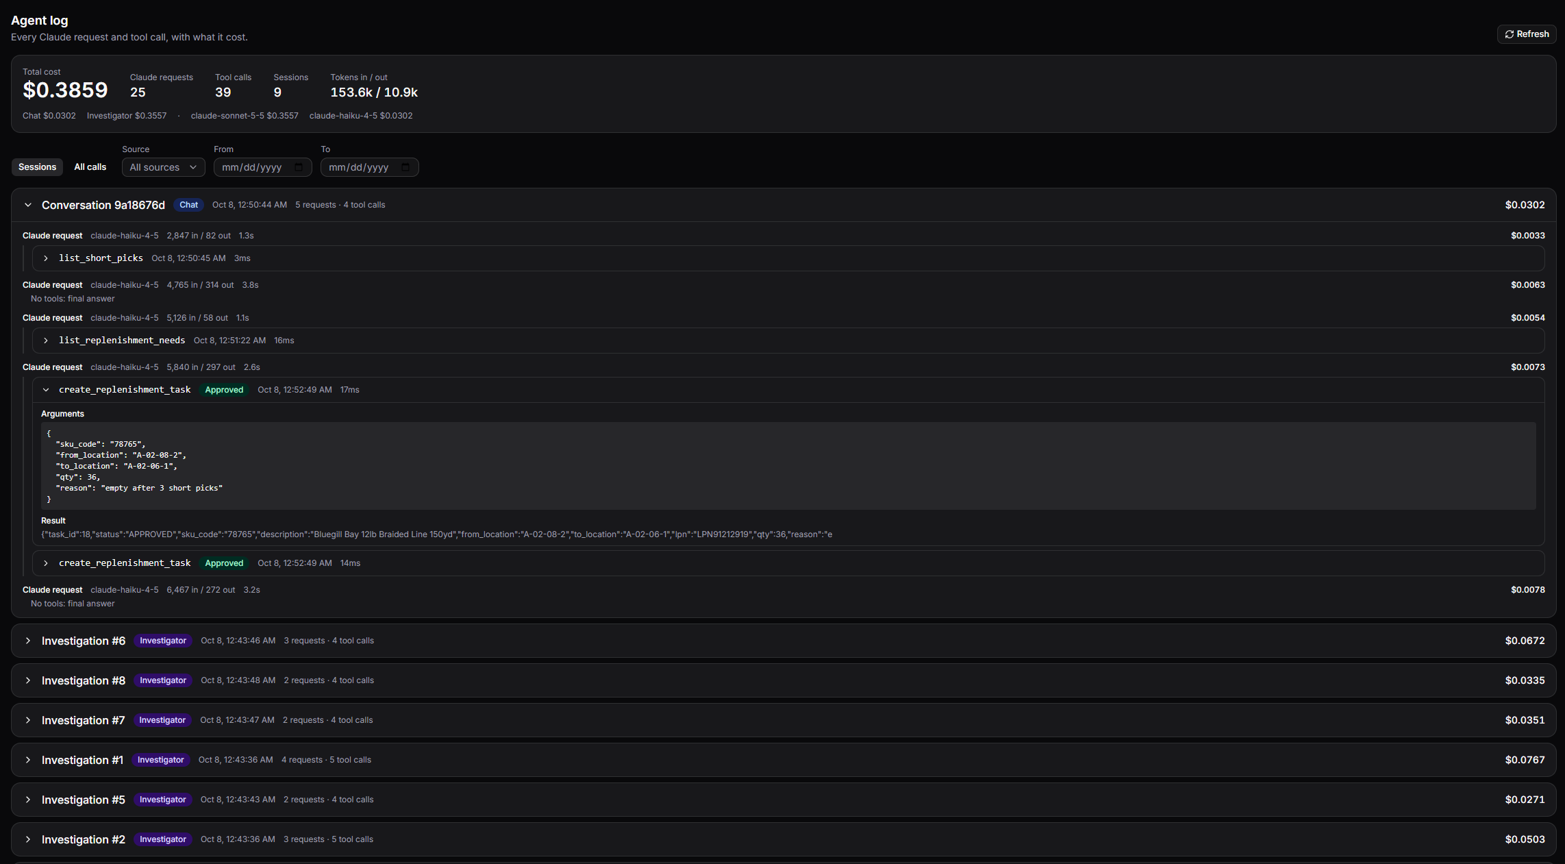Click the Investigator $0.3557 summary label
The image size is (1565, 864).
pyautogui.click(x=127, y=116)
